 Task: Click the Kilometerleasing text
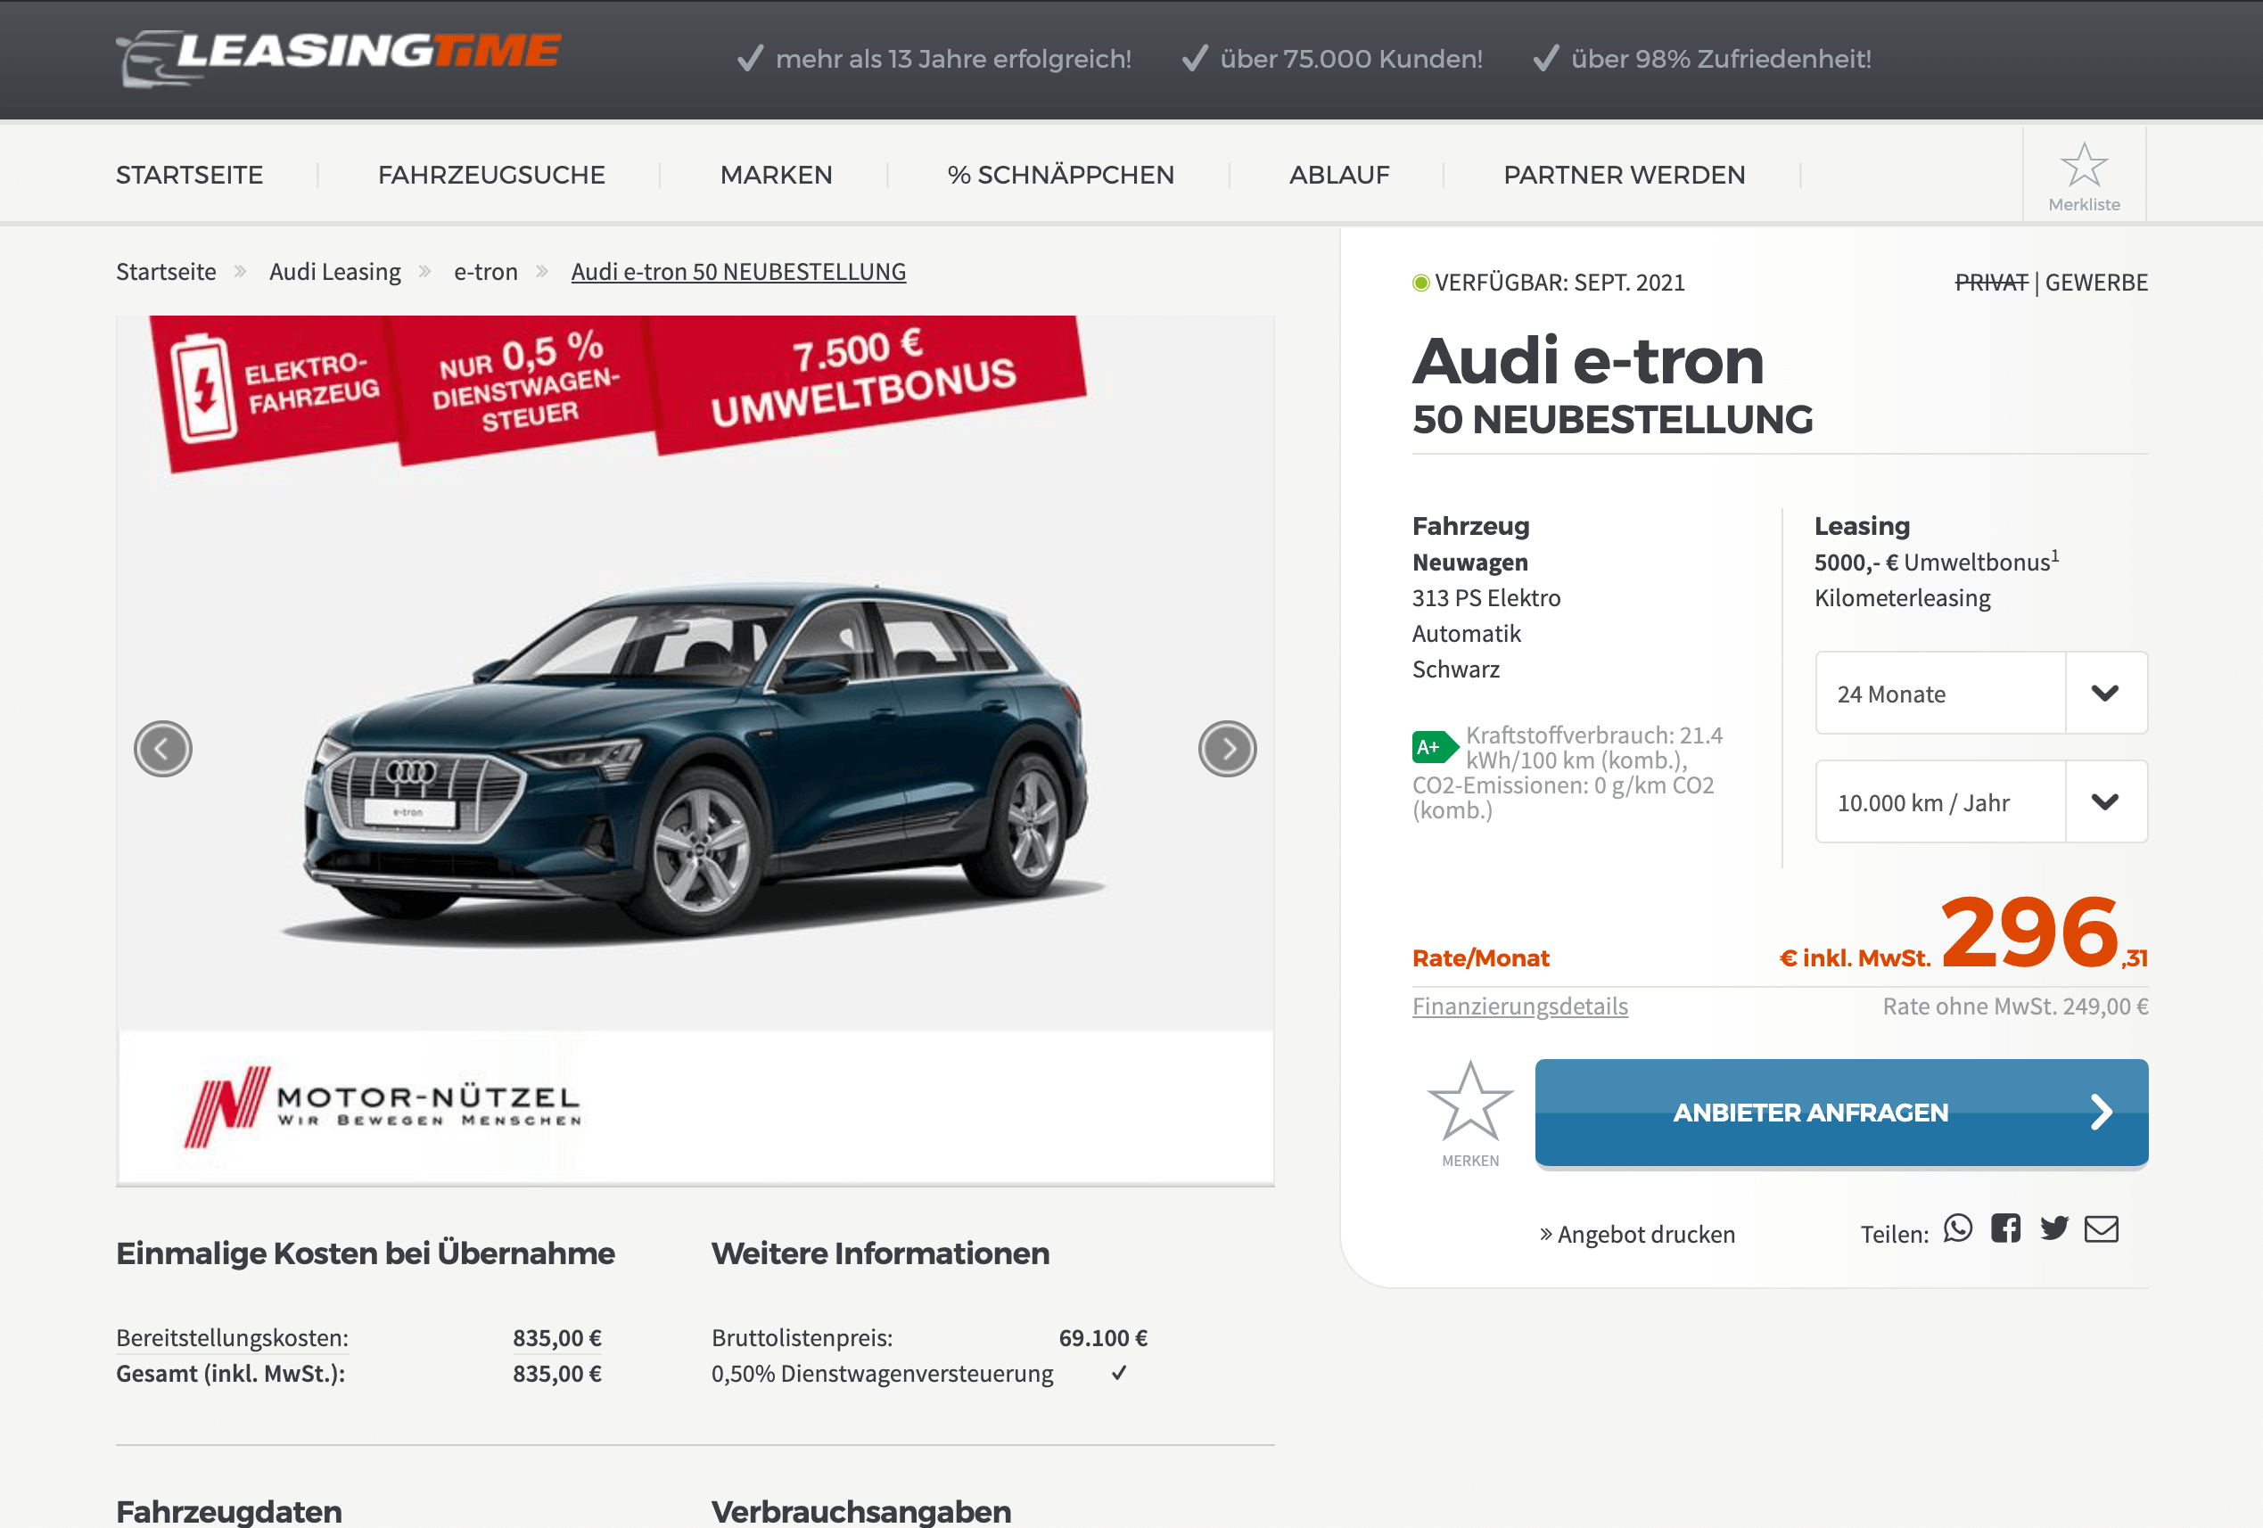[1902, 598]
